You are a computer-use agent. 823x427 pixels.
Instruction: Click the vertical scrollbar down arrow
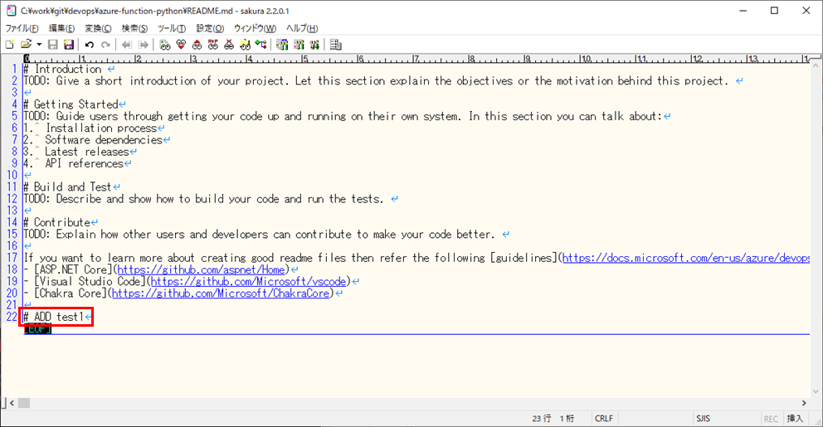pos(816,391)
